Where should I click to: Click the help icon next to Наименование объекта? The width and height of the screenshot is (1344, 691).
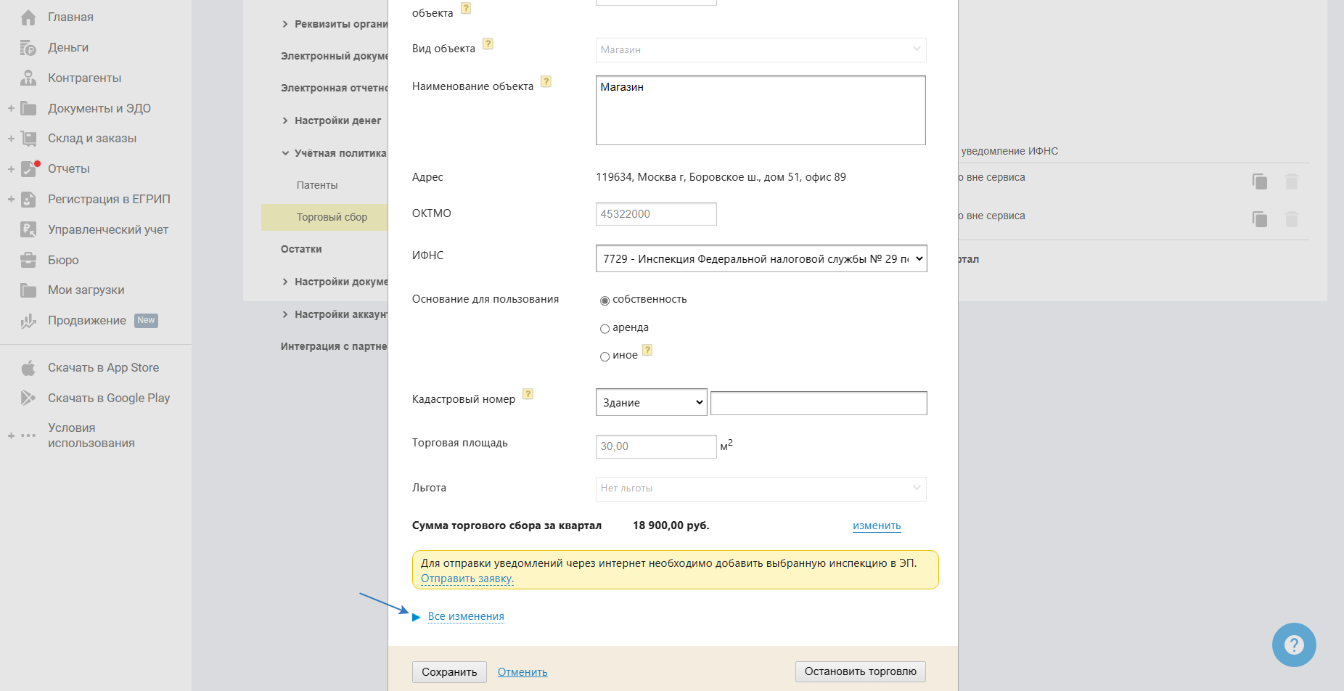[x=546, y=82]
